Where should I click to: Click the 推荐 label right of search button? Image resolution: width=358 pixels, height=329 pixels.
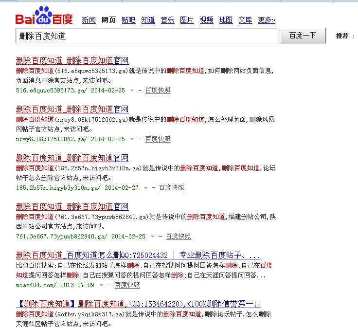(342, 36)
